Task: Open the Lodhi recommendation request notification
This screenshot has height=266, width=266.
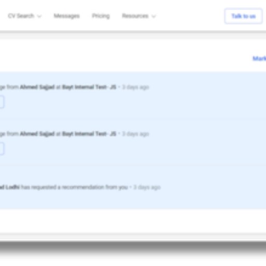Action: coord(133,188)
